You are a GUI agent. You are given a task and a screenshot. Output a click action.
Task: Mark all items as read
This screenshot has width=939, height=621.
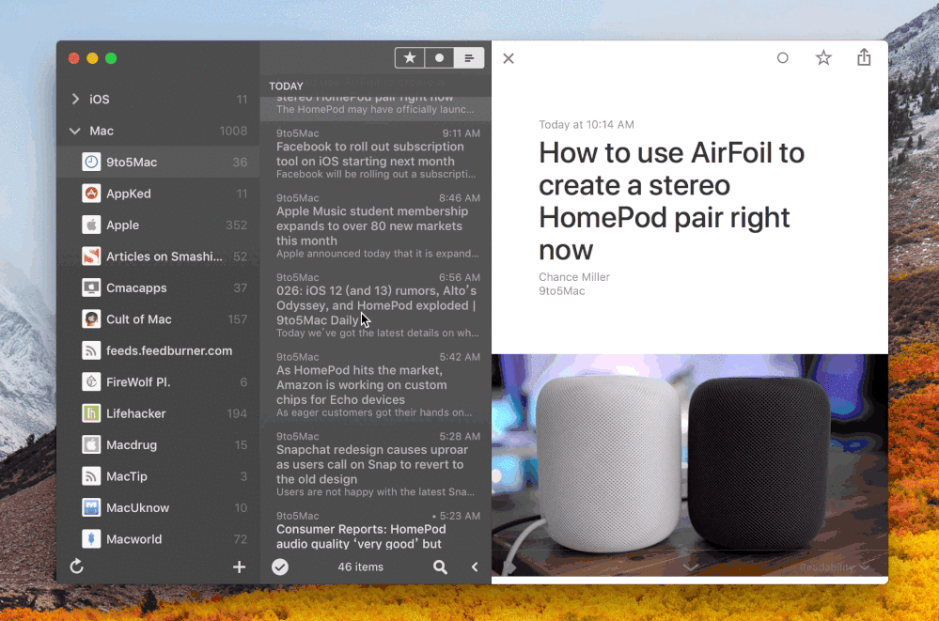click(x=280, y=567)
